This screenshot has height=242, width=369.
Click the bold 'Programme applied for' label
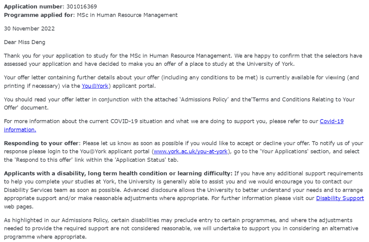point(38,15)
